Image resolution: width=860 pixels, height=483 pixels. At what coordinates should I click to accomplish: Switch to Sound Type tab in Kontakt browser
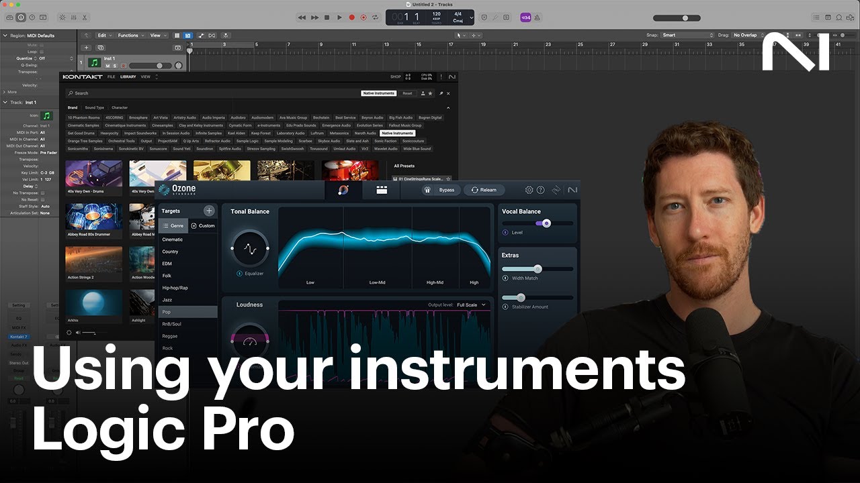[x=94, y=107]
